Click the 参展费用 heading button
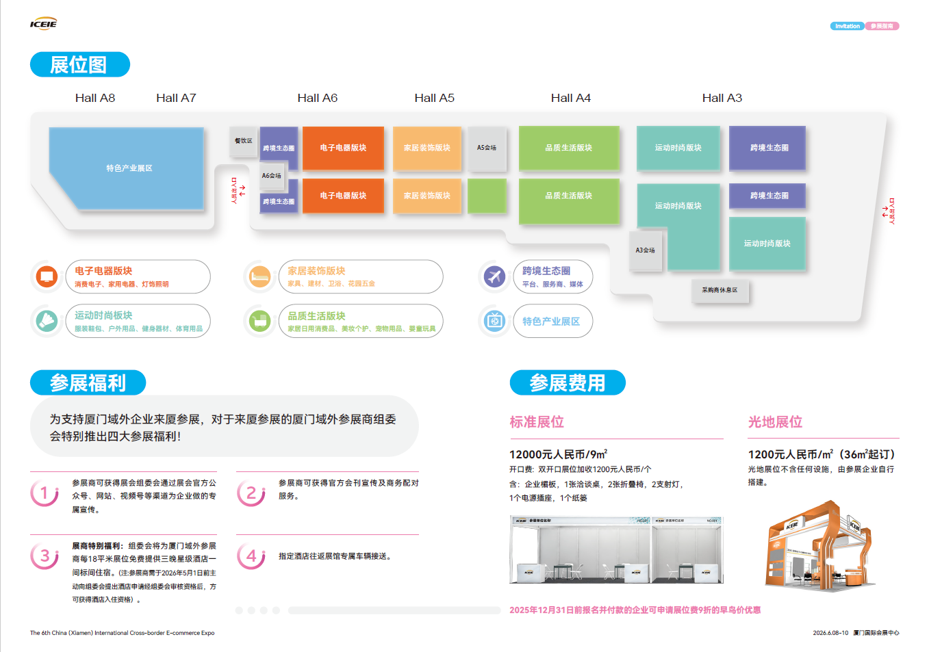Image resolution: width=929 pixels, height=652 pixels. (568, 382)
